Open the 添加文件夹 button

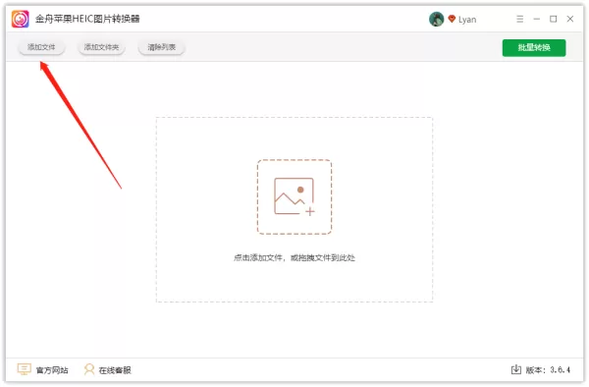click(101, 47)
